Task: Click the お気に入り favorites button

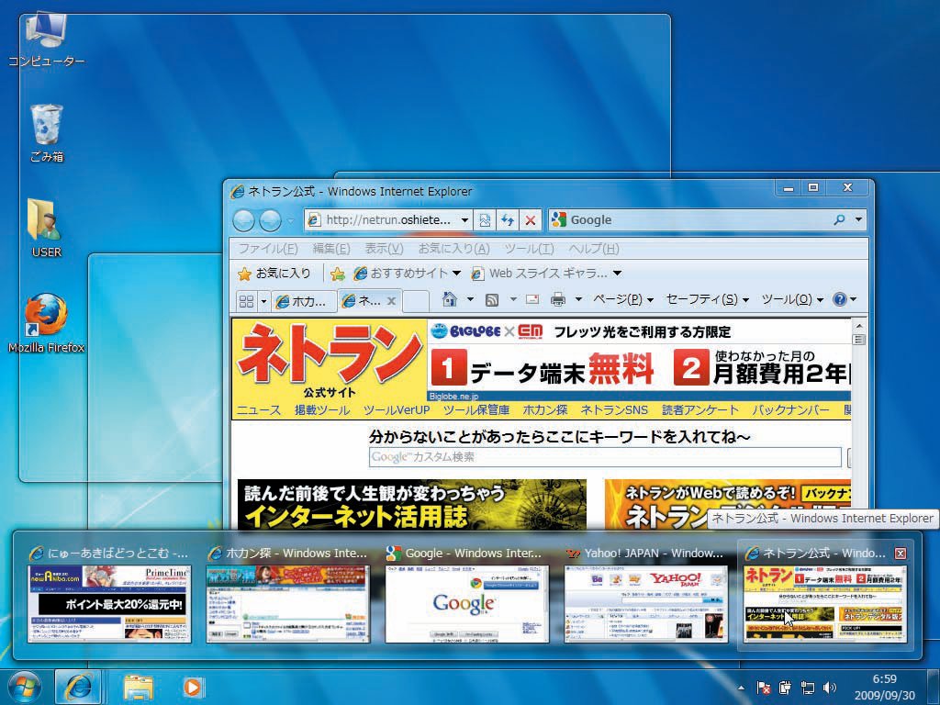Action: (x=274, y=274)
